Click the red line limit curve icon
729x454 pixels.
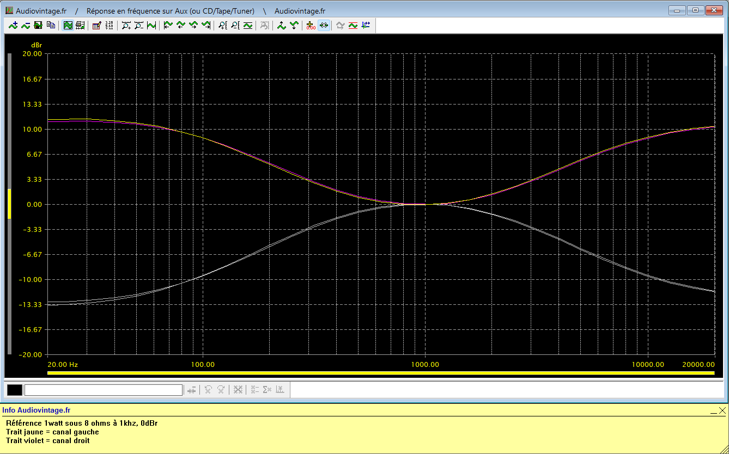point(353,25)
